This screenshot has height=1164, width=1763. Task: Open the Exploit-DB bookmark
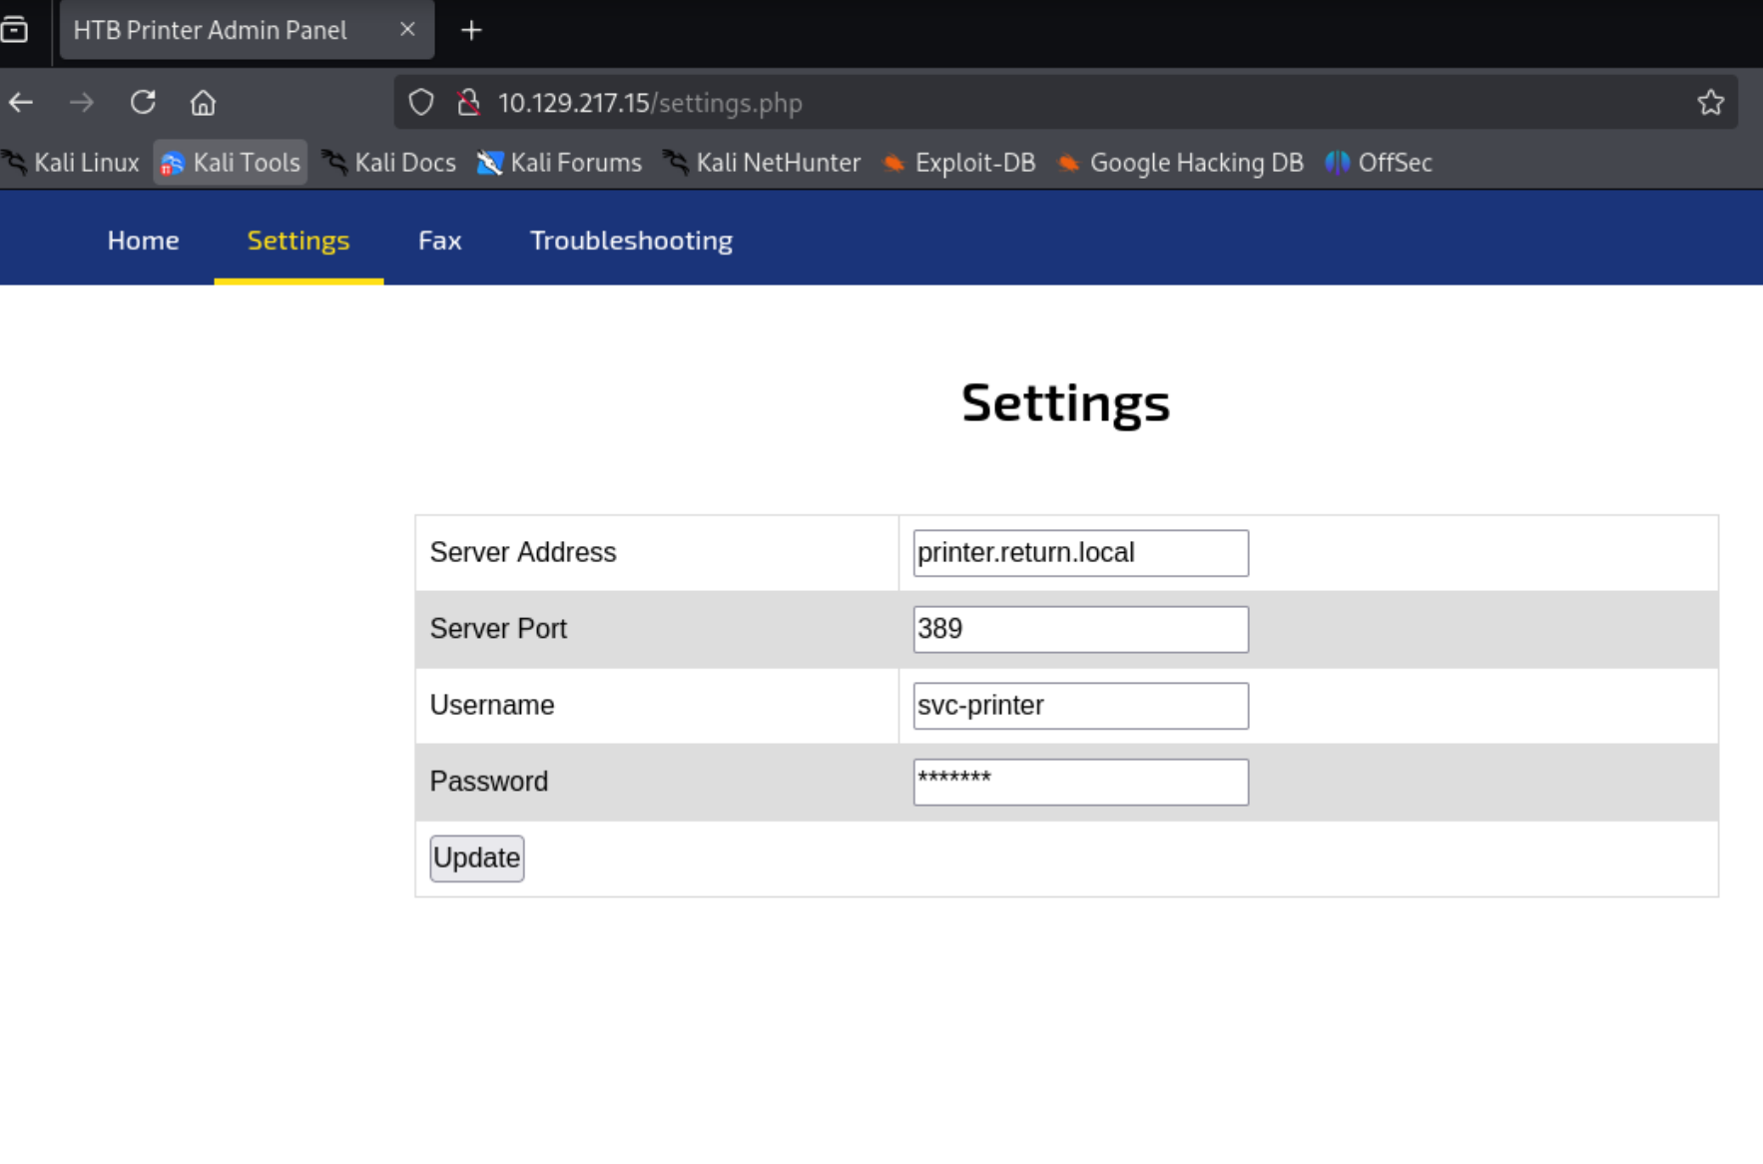coord(959,163)
